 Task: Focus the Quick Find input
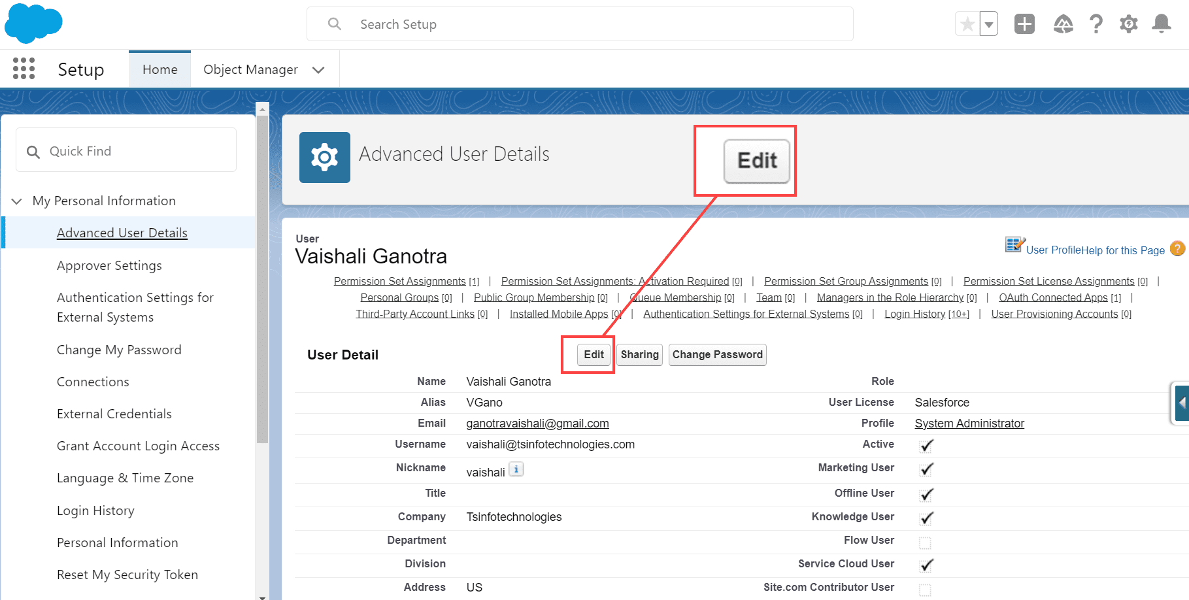[126, 150]
